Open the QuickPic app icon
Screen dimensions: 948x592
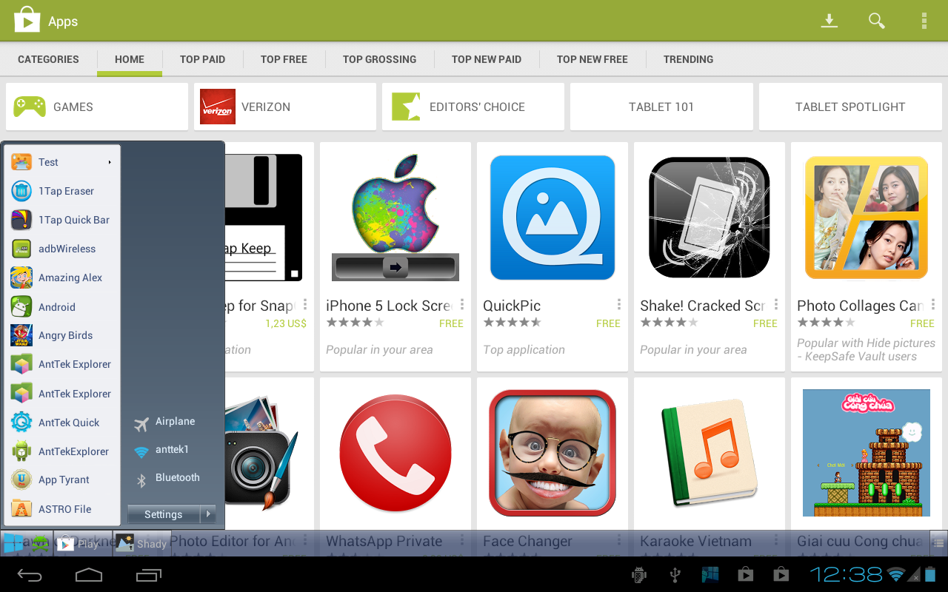[x=553, y=217]
